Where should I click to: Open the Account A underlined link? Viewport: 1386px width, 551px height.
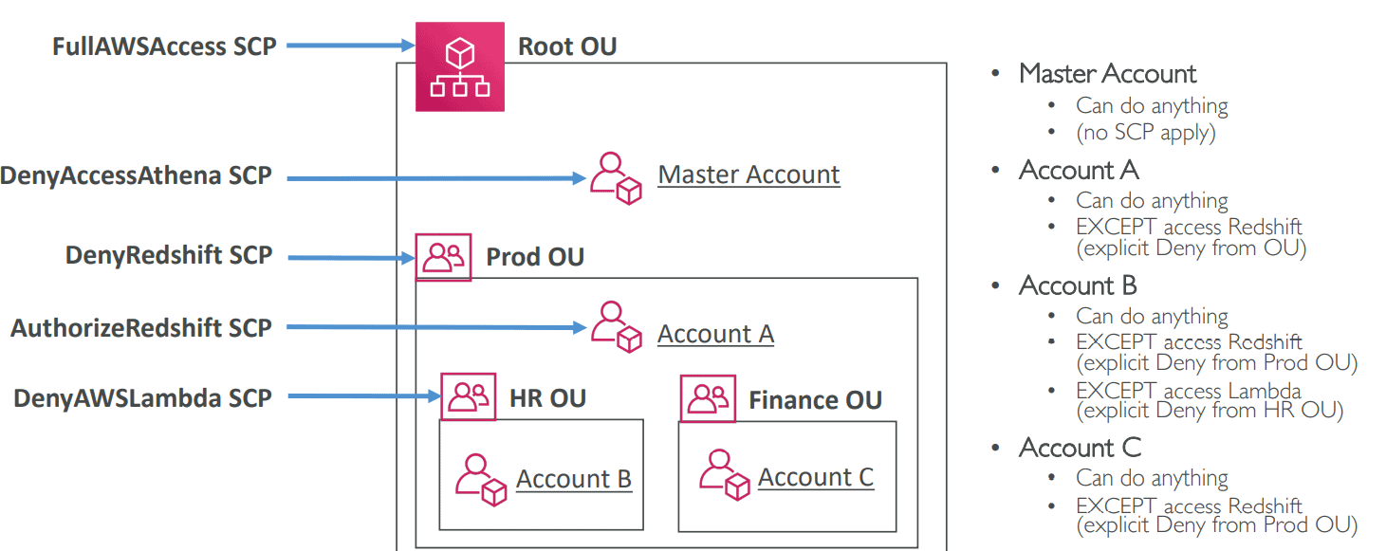click(715, 334)
